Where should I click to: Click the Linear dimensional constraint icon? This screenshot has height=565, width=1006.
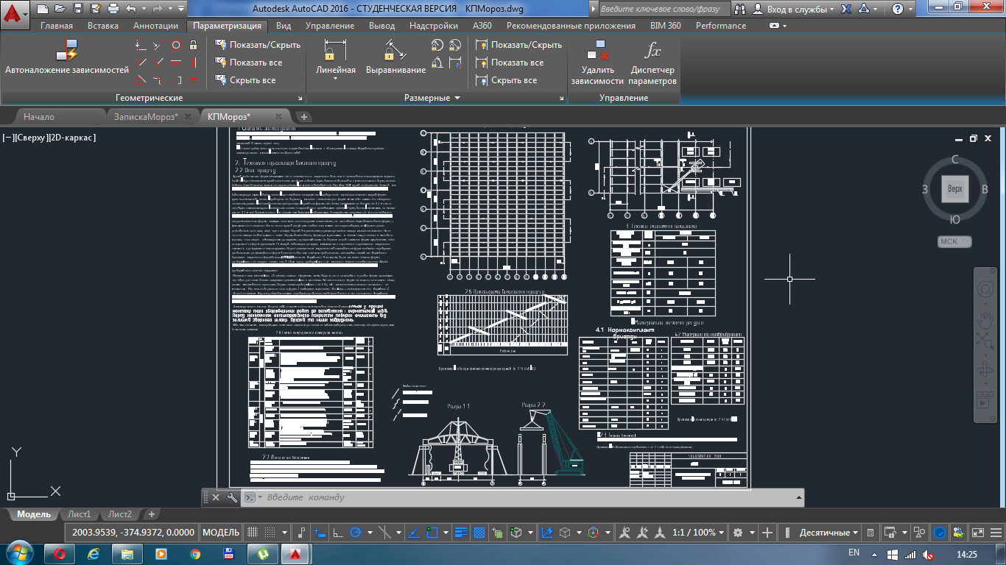point(335,50)
